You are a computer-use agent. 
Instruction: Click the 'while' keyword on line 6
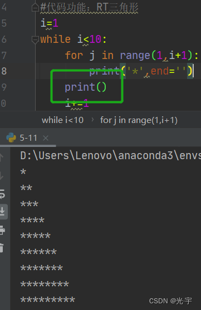[x=55, y=39]
